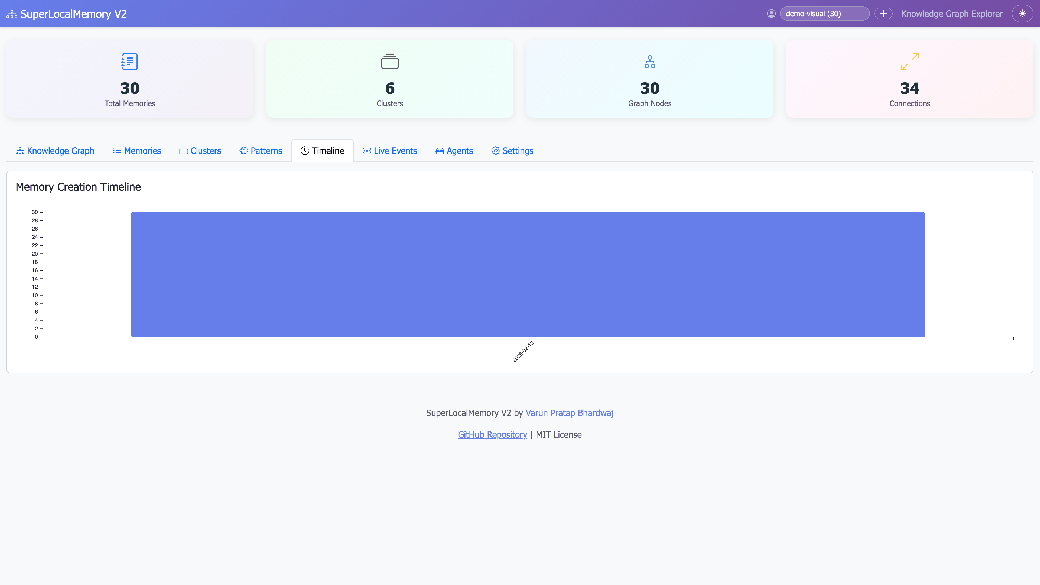Screen dimensions: 1040x585
Task: Click the plus button to add profile
Action: coord(883,14)
